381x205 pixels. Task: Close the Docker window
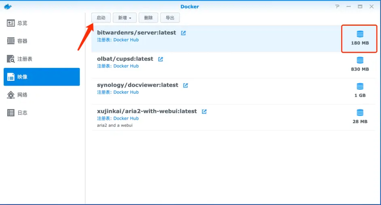coord(372,6)
